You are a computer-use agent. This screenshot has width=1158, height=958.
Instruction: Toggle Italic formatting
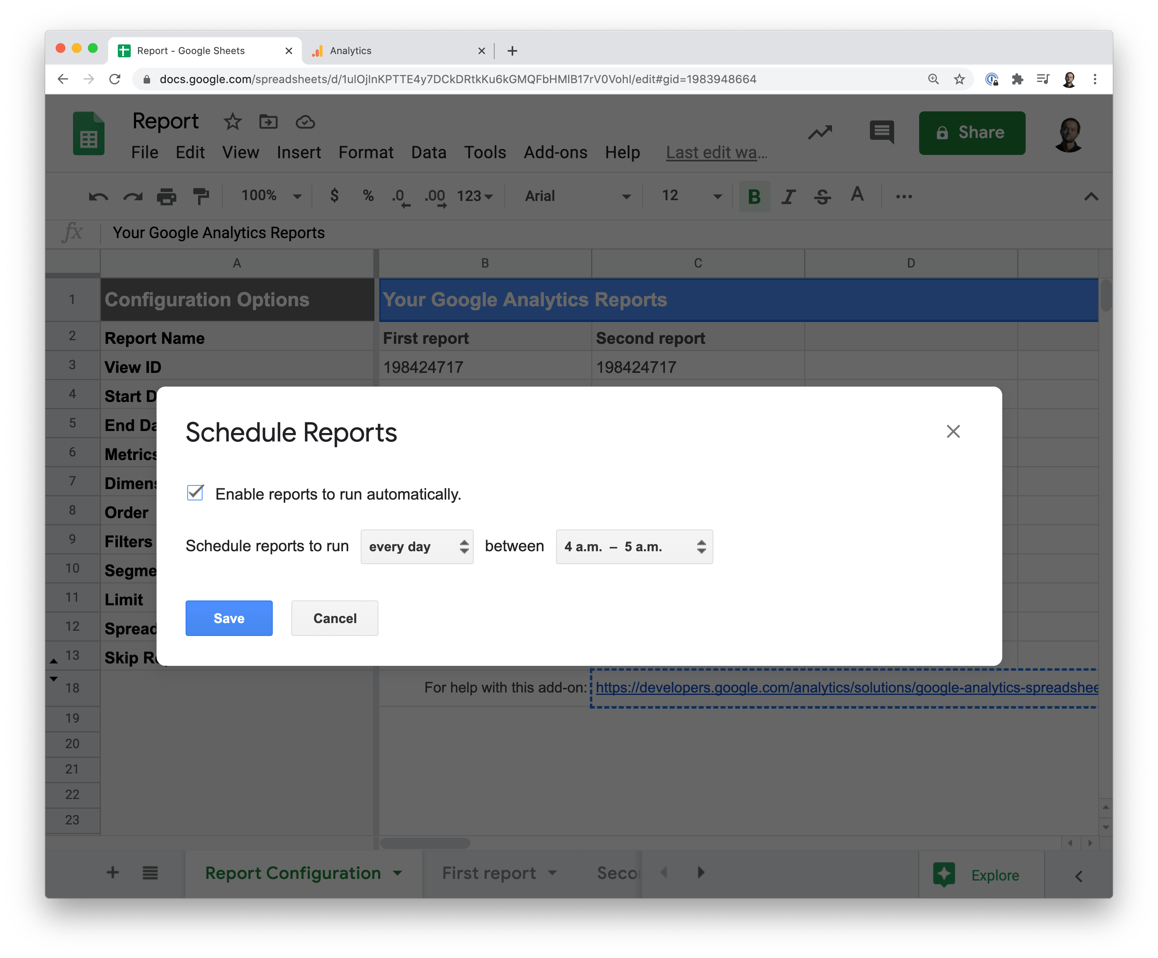click(788, 197)
